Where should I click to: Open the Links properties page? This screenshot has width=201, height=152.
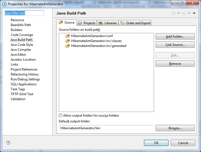14,64
